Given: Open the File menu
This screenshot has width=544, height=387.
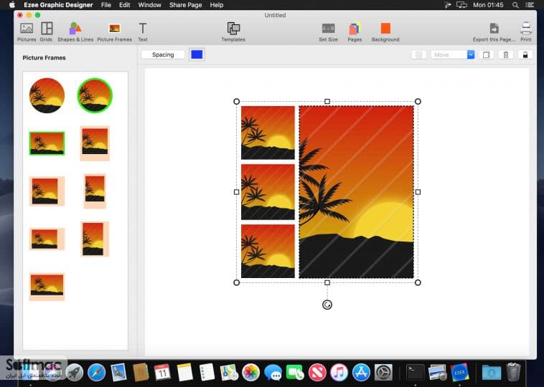Looking at the screenshot, I should [x=105, y=5].
